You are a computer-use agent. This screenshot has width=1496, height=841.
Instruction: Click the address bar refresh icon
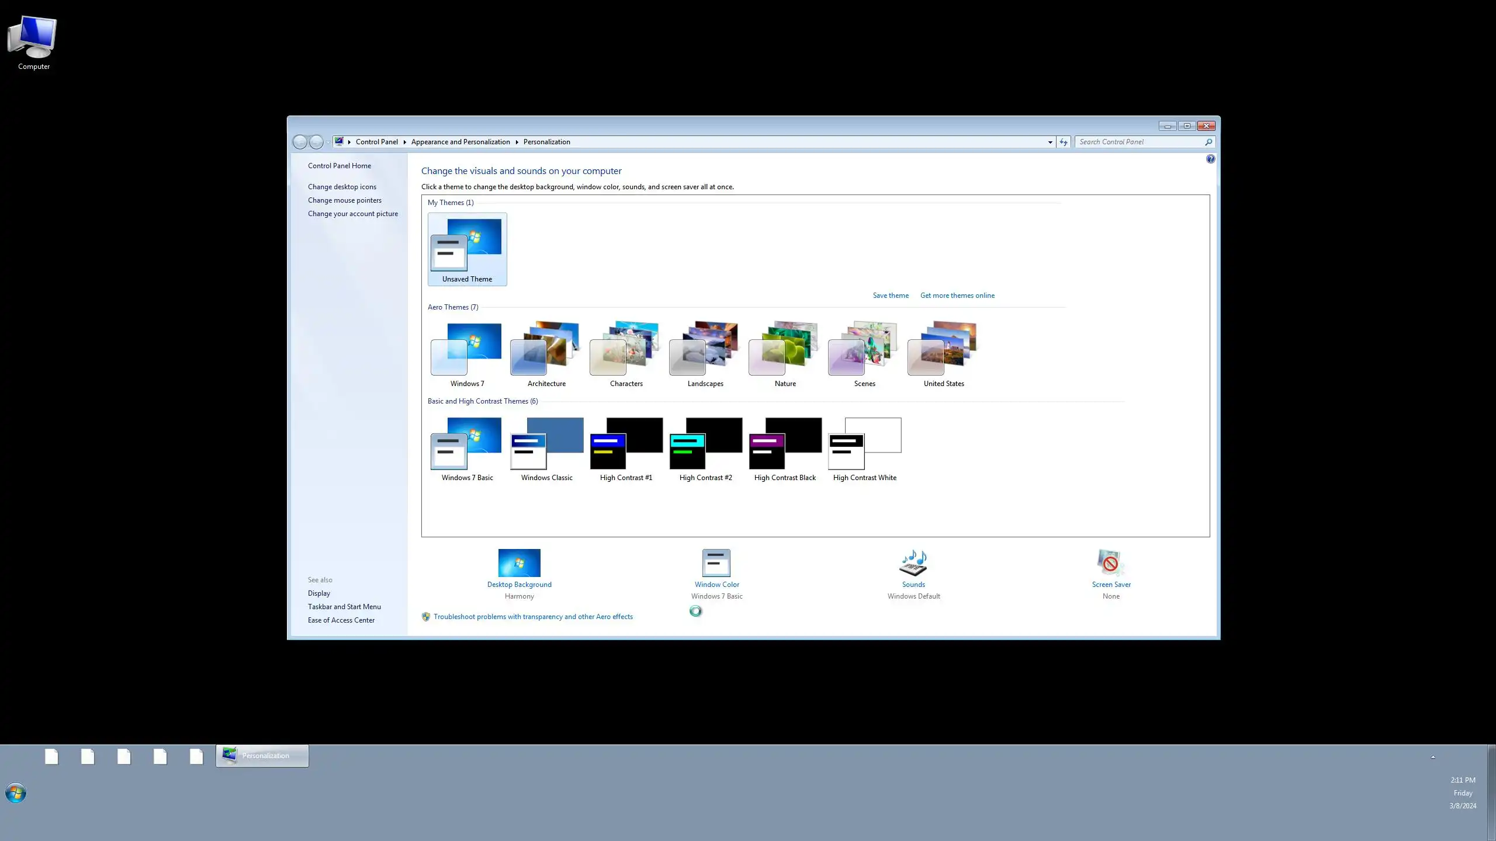[1064, 142]
